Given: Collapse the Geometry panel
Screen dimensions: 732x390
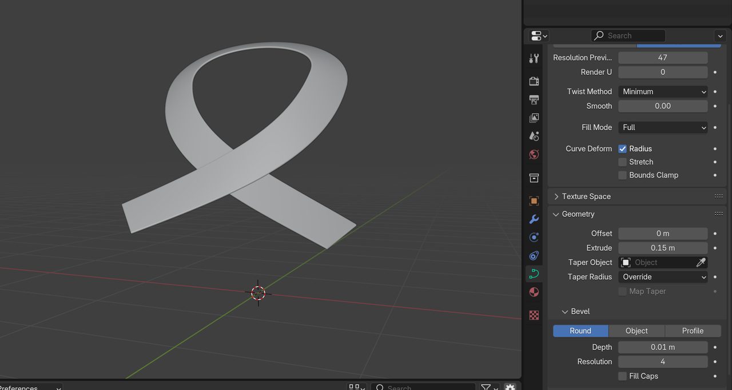Looking at the screenshot, I should [556, 214].
